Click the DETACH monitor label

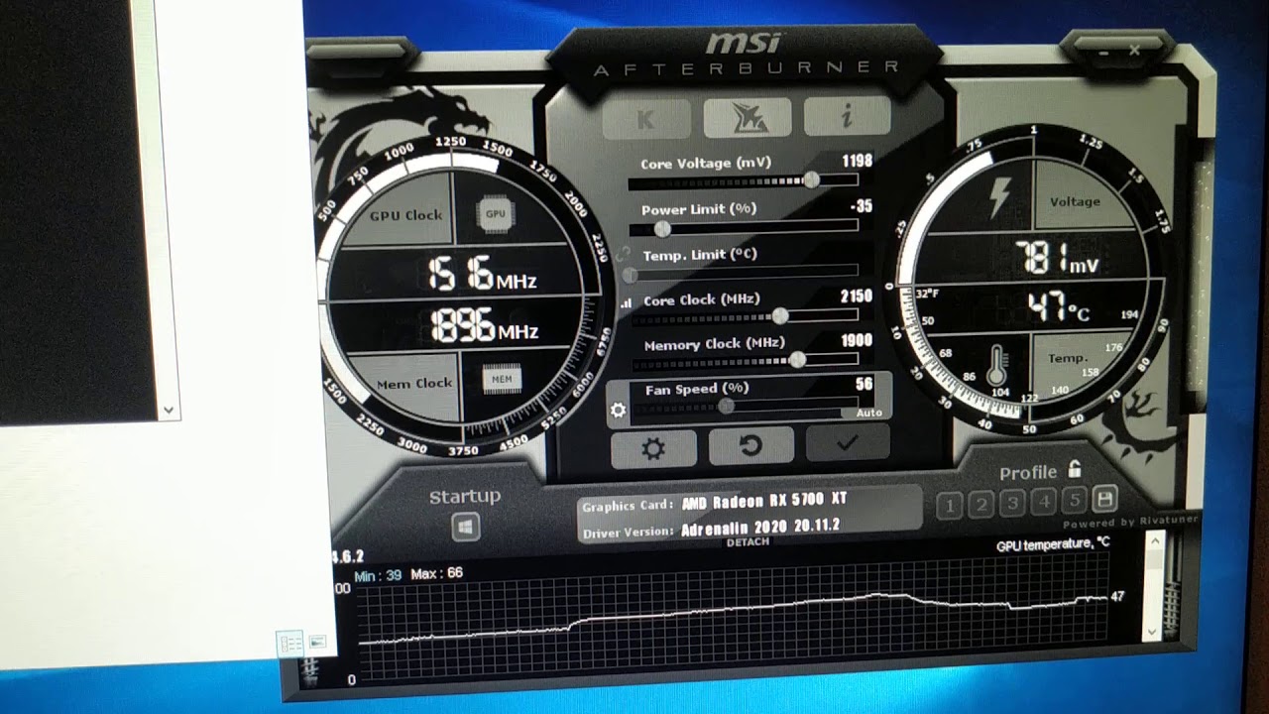click(748, 542)
